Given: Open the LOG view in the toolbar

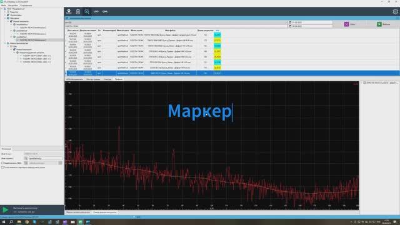Looking at the screenshot, I should click(x=96, y=11).
